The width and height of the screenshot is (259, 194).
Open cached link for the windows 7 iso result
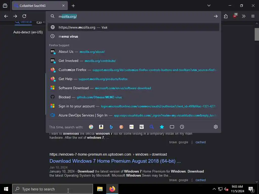click(x=201, y=142)
